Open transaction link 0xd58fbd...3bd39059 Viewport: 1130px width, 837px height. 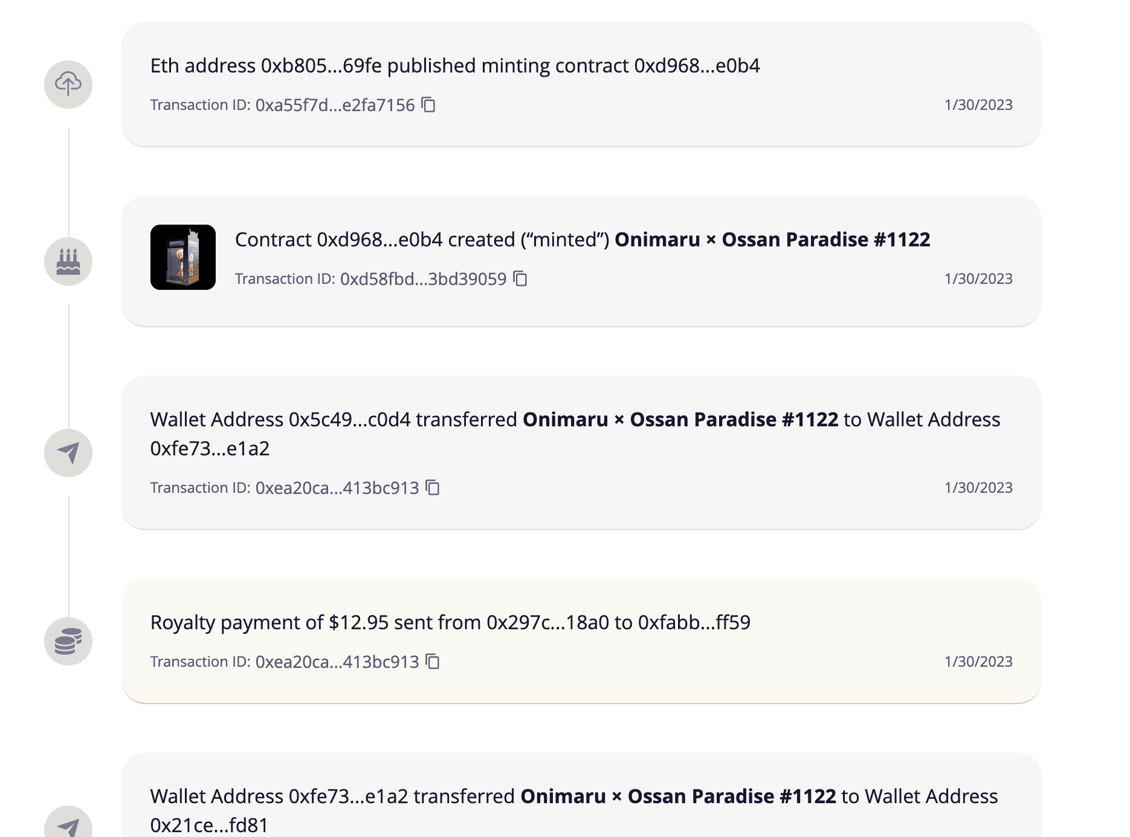424,279
